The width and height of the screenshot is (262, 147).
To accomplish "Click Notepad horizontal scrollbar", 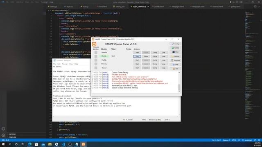I will tap(115, 116).
